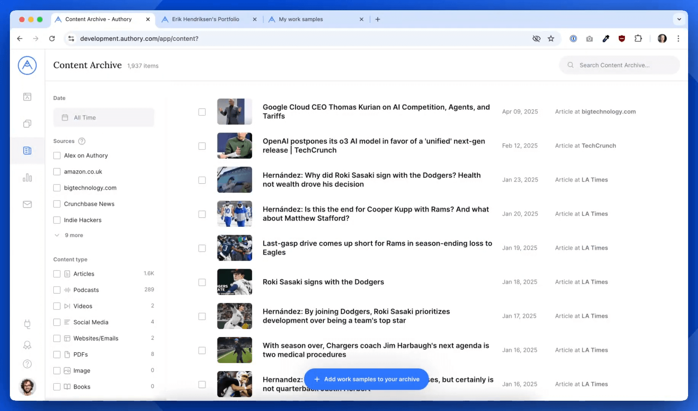Open the extensions puzzle icon
Image resolution: width=698 pixels, height=411 pixels.
[x=638, y=38]
